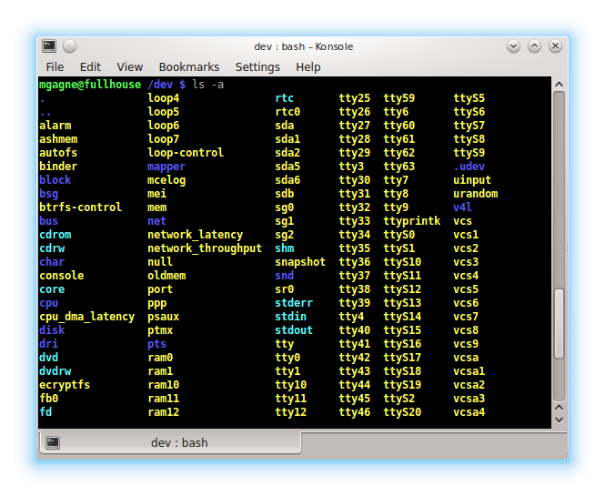Viewport: 605px width, 496px height.
Task: Click scrollbar up arrow at top
Action: pyautogui.click(x=559, y=84)
